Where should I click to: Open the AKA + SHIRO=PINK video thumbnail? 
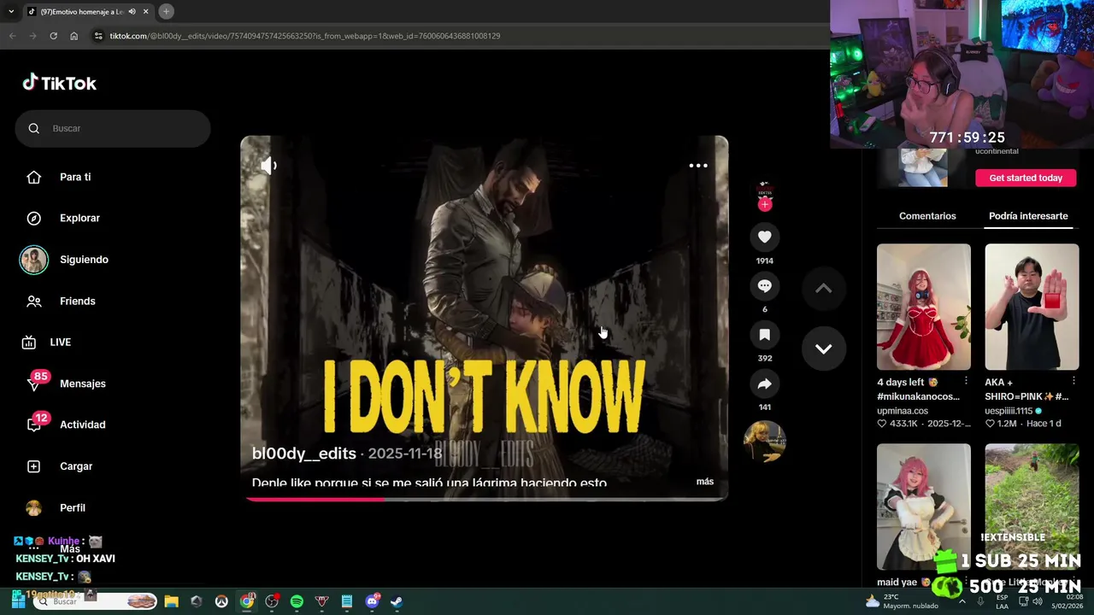tap(1032, 307)
